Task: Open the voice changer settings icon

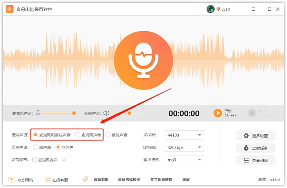Action: click(x=63, y=160)
